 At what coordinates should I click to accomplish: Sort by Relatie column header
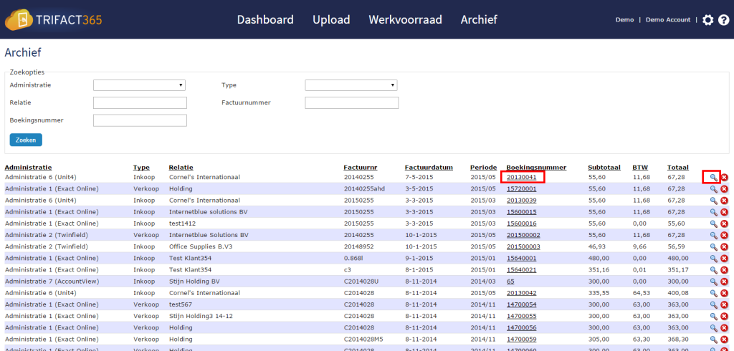181,167
